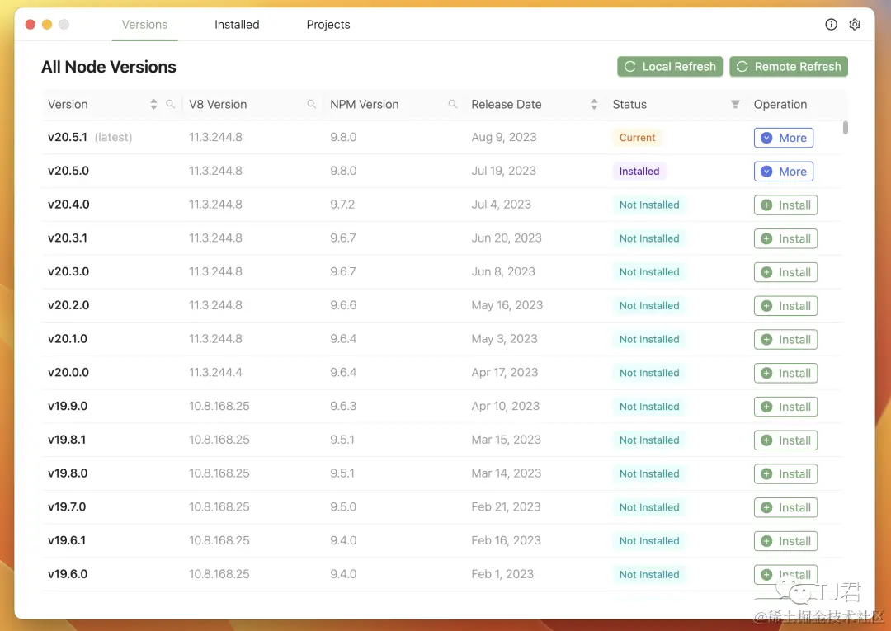891x631 pixels.
Task: Select release date Feb 1, 2023
Action: click(502, 573)
